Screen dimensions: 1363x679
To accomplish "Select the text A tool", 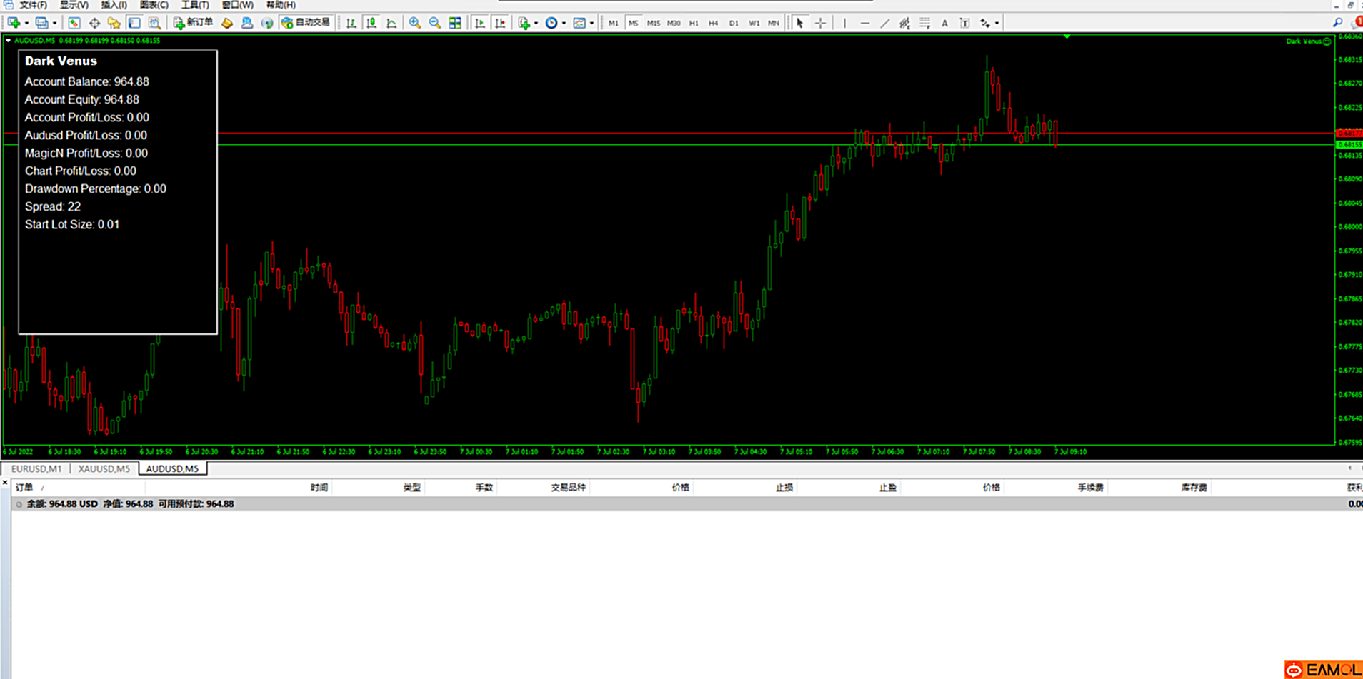I will tap(944, 23).
